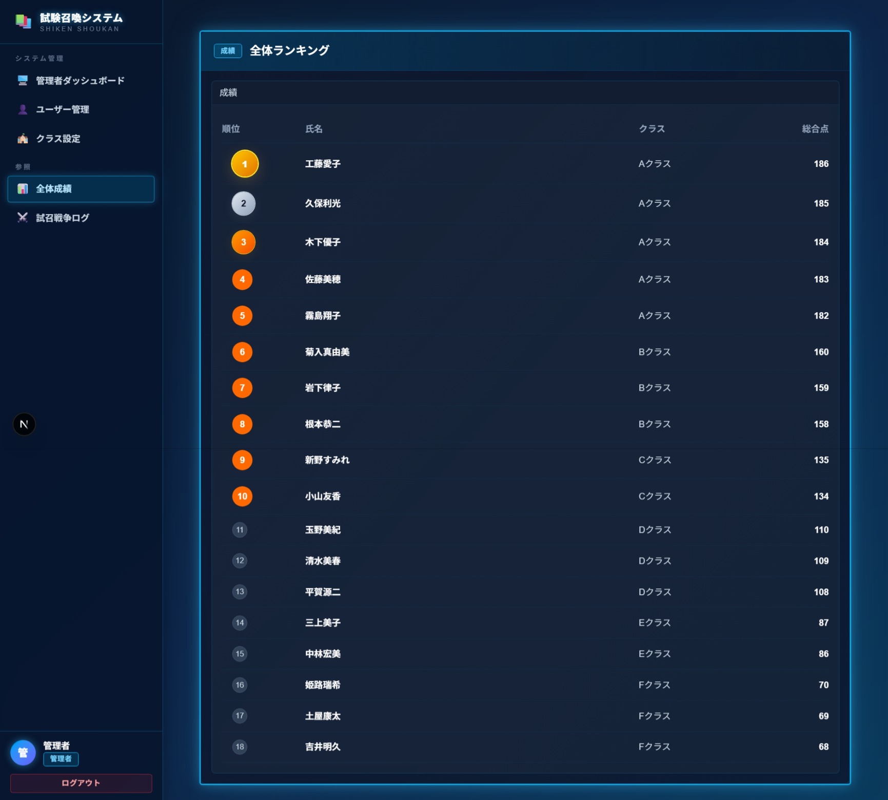Select the name 菊入真由美
The image size is (888, 800).
[x=327, y=352]
